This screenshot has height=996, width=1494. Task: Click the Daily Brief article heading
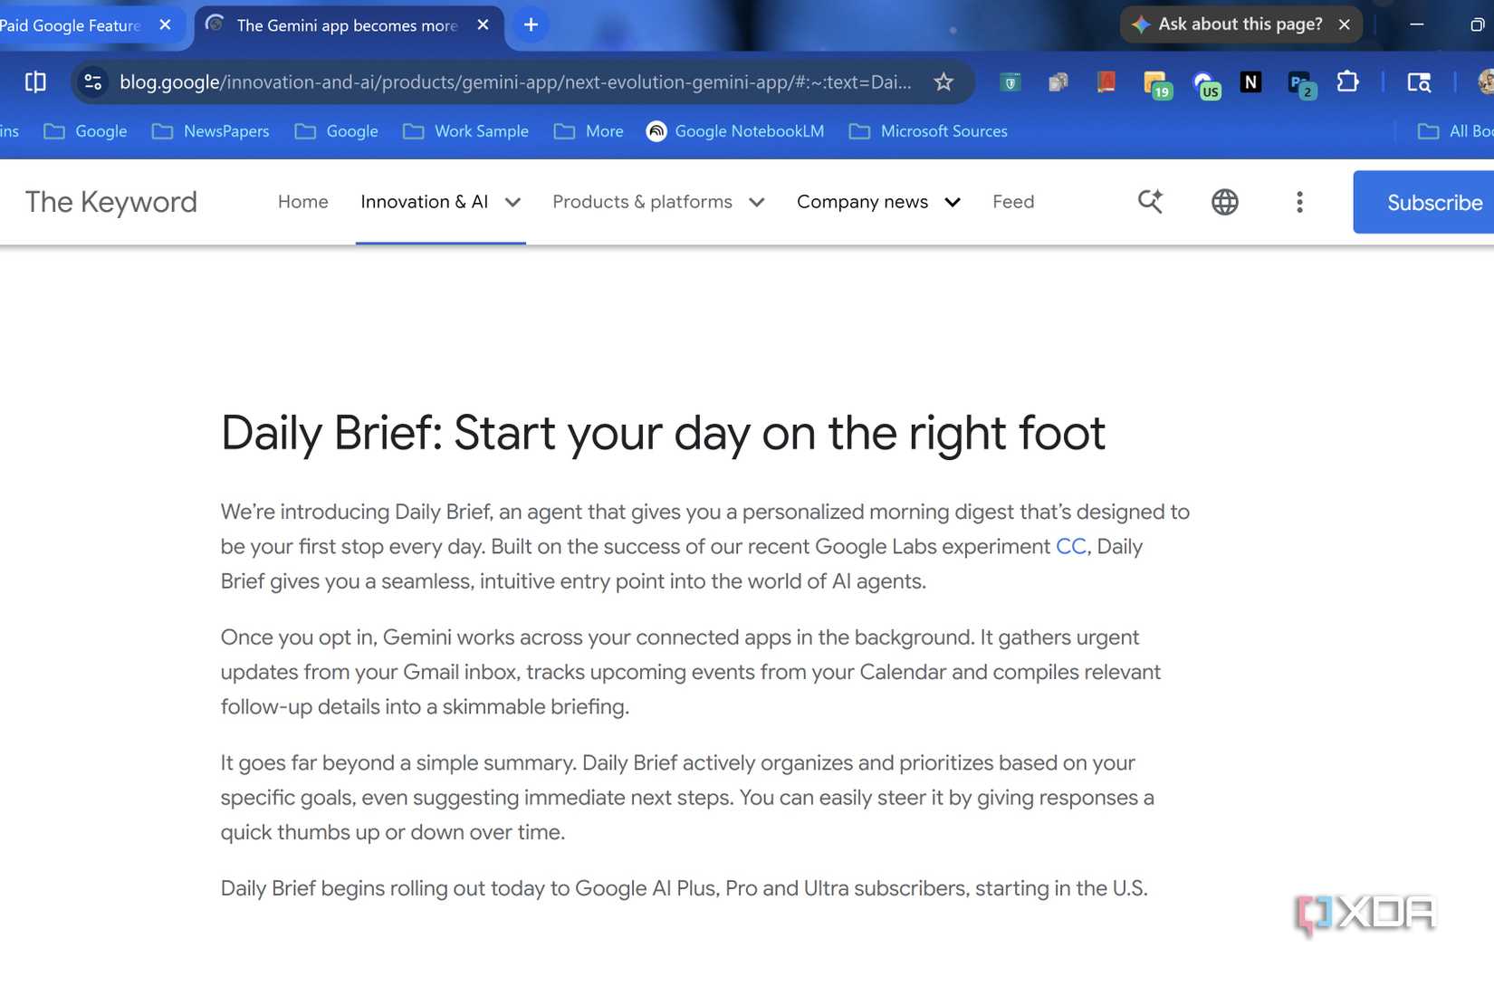(663, 433)
